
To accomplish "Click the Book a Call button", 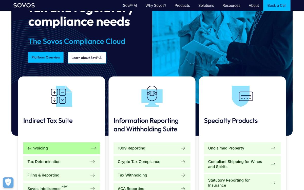I will click(x=277, y=5).
